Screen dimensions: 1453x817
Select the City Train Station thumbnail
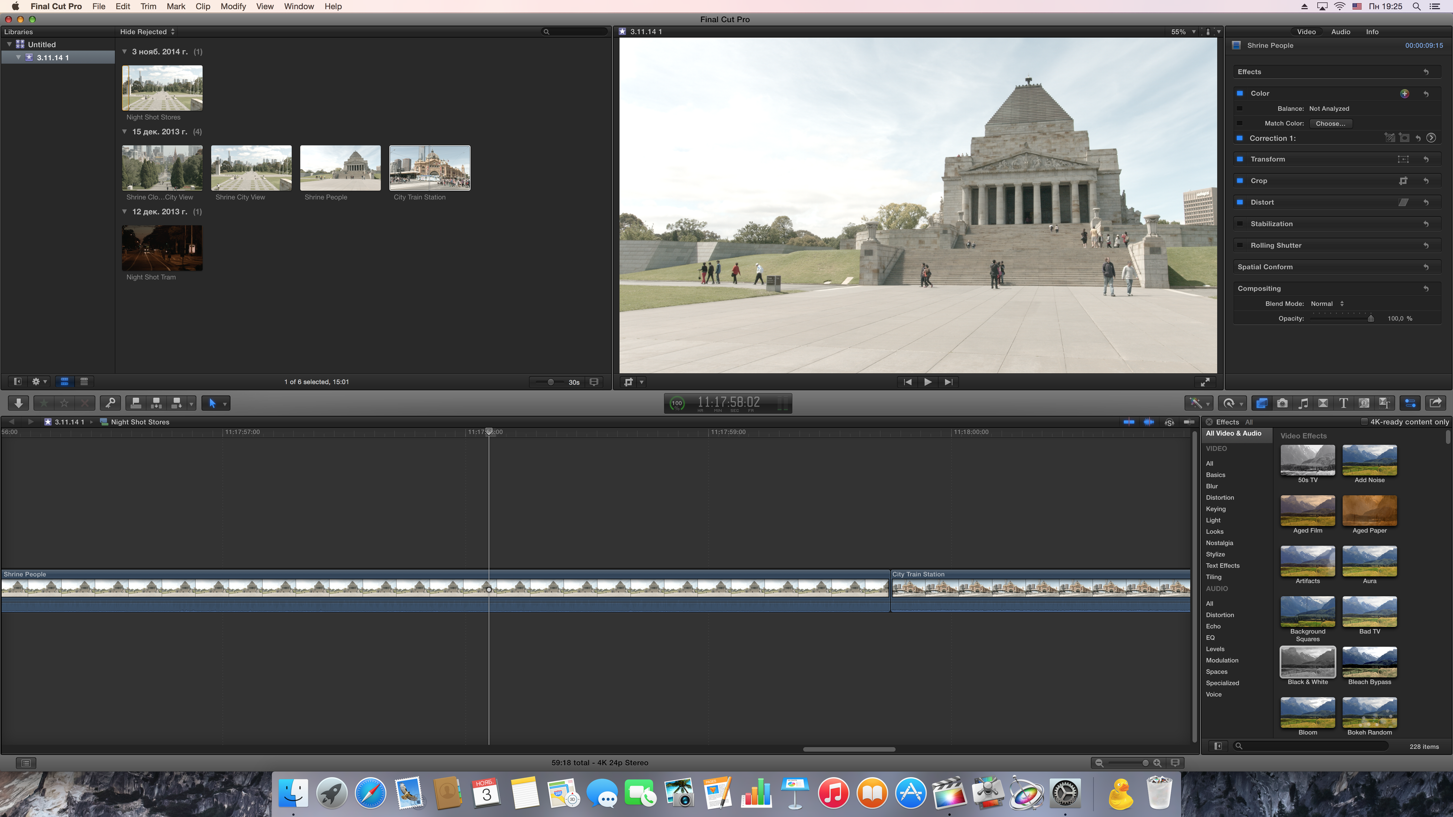429,168
